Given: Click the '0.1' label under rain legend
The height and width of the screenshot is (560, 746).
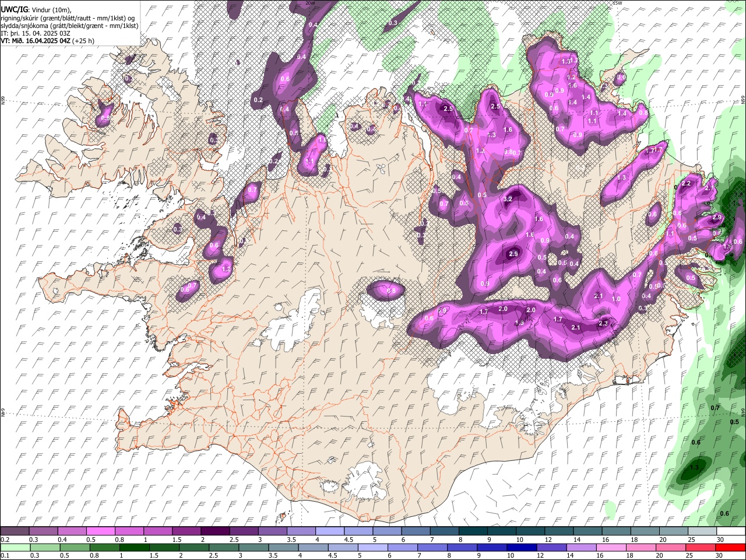Looking at the screenshot, I should pyautogui.click(x=5, y=555).
